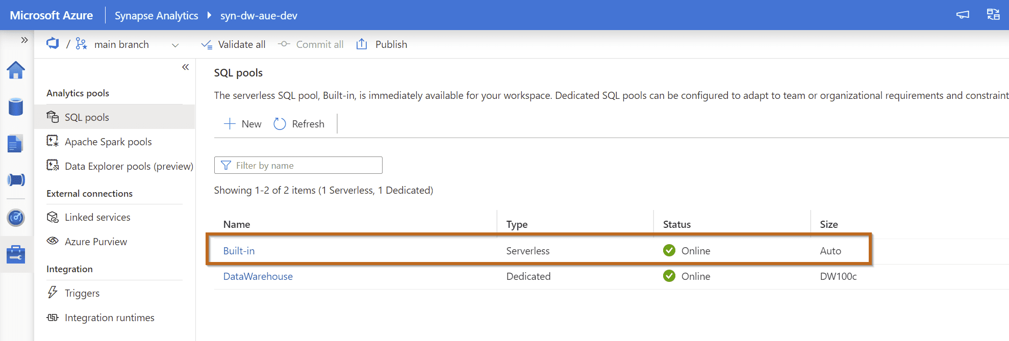Click the Auto size cell
This screenshot has width=1009, height=341.
[x=830, y=251]
